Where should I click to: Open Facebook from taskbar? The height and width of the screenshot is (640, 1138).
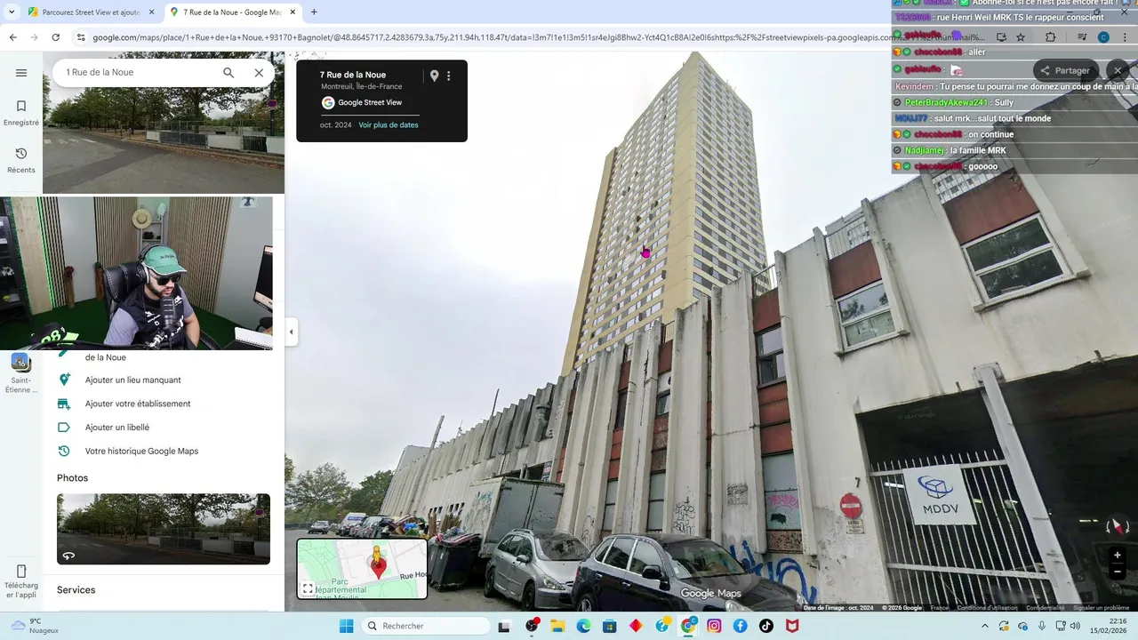coord(740,626)
